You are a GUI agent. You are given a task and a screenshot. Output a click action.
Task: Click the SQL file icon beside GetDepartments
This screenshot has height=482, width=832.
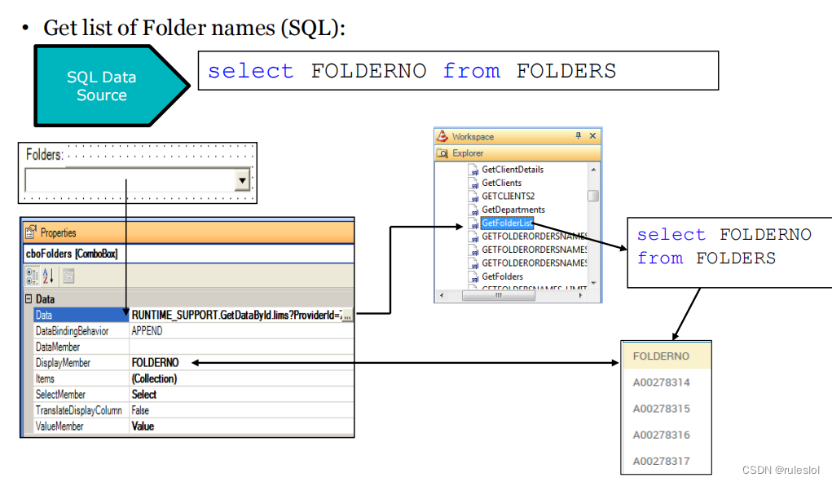tap(473, 209)
